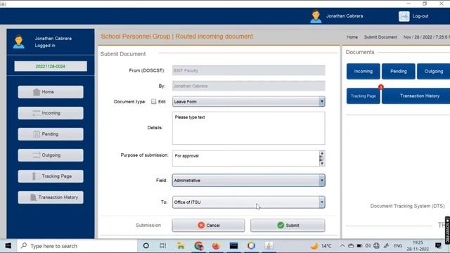Open the Java app icon on taskbar
The height and width of the screenshot is (253, 450).
point(269,246)
